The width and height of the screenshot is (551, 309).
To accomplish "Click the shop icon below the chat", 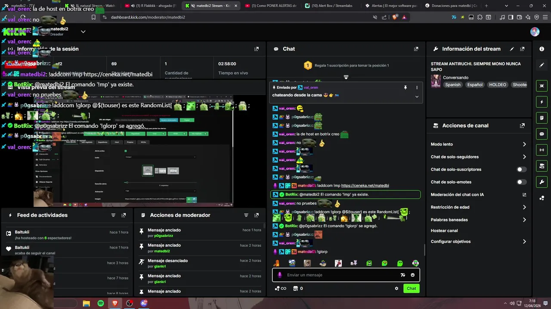I will point(295,288).
